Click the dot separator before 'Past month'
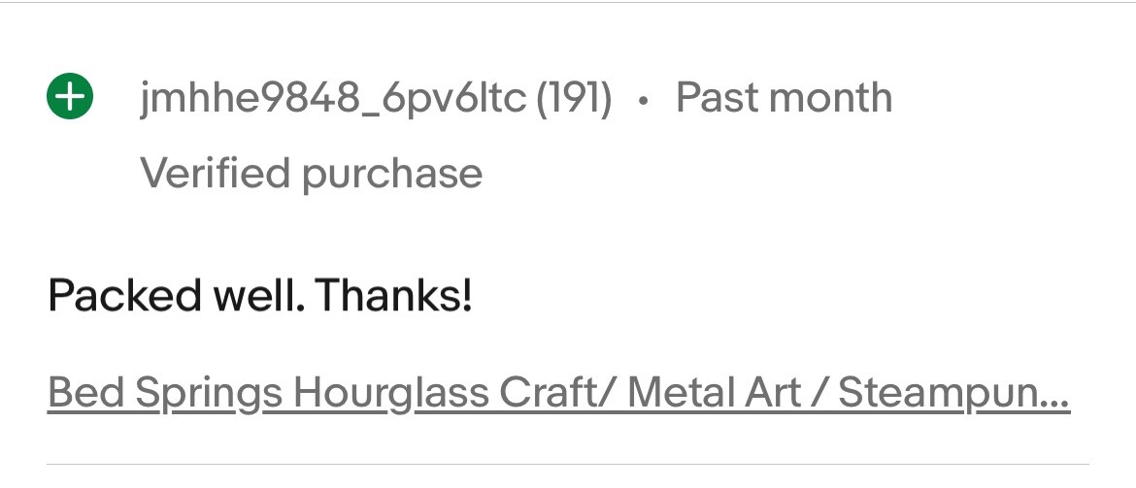The image size is (1136, 488). (x=644, y=100)
